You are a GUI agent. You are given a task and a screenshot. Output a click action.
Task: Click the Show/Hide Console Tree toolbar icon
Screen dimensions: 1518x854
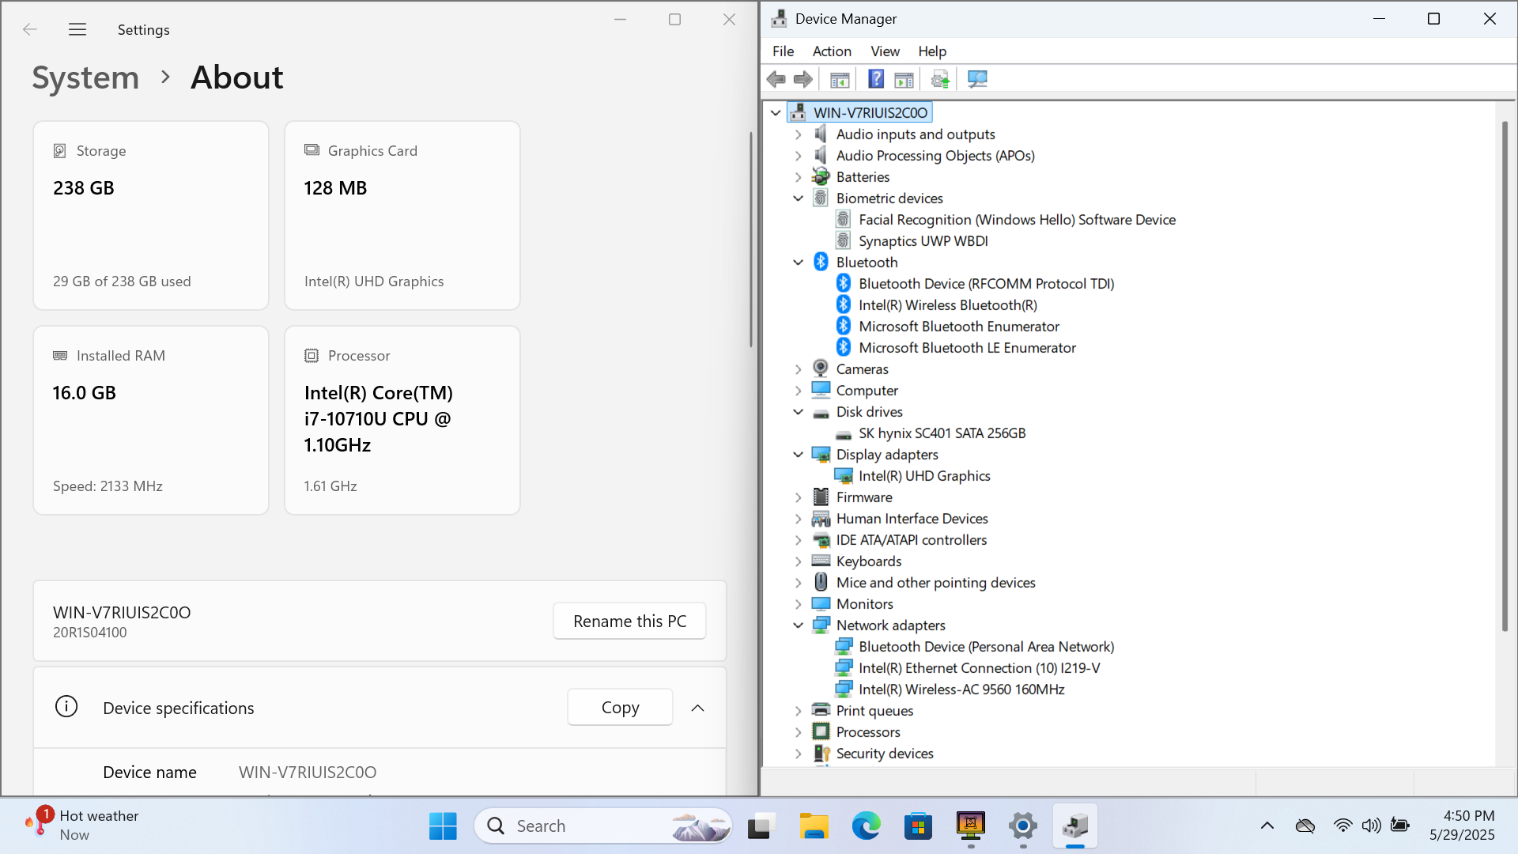click(x=840, y=79)
